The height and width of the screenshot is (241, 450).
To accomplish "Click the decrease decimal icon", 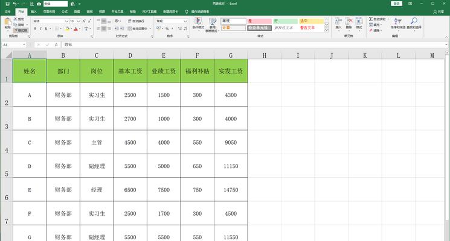I will 185,29.
